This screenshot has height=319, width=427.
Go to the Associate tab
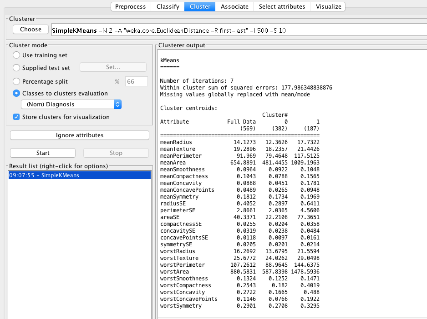(x=234, y=6)
